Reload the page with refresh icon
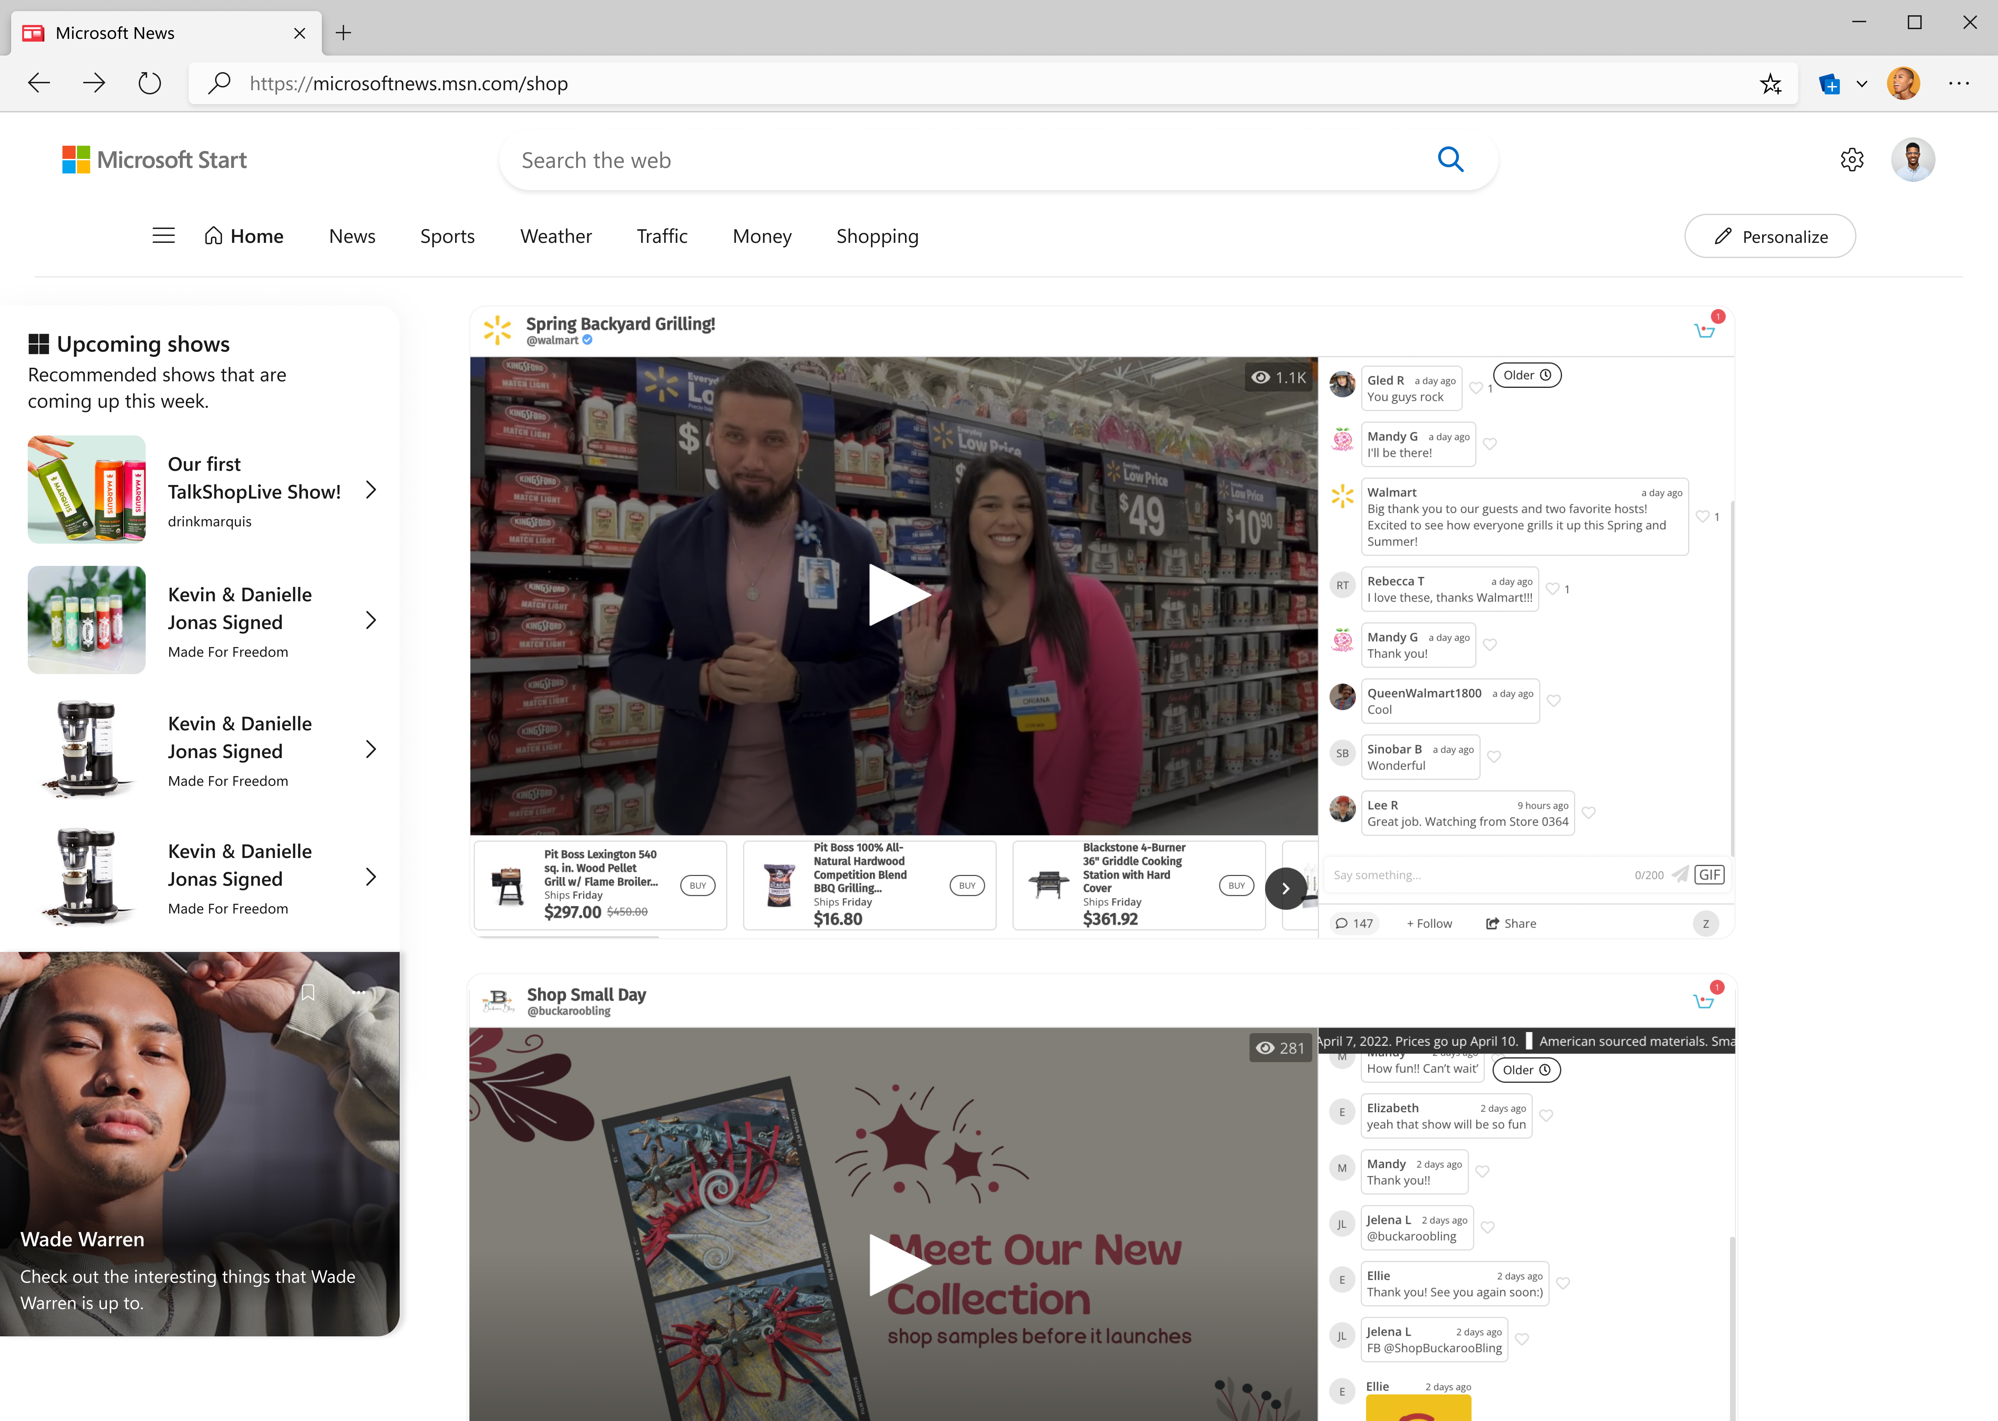1998x1421 pixels. click(x=150, y=83)
